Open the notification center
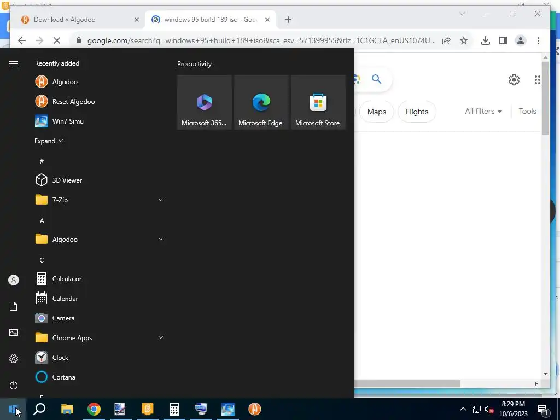Viewport: 560px width, 420px height. coord(542,409)
